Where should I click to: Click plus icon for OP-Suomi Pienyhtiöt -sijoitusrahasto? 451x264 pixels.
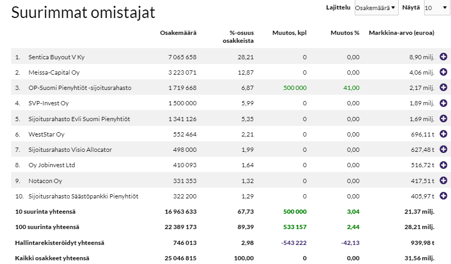pos(443,87)
